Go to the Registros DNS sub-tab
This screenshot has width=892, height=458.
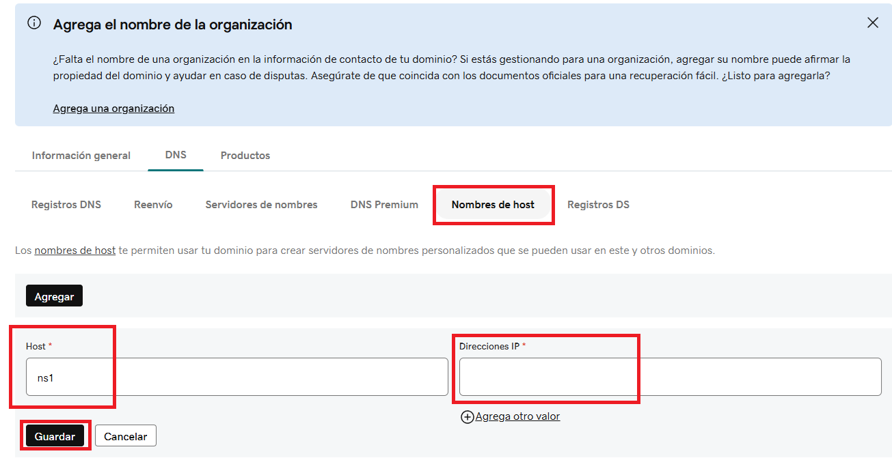click(66, 205)
